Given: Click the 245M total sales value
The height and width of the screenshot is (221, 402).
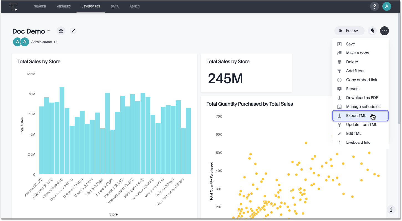Looking at the screenshot, I should (225, 79).
